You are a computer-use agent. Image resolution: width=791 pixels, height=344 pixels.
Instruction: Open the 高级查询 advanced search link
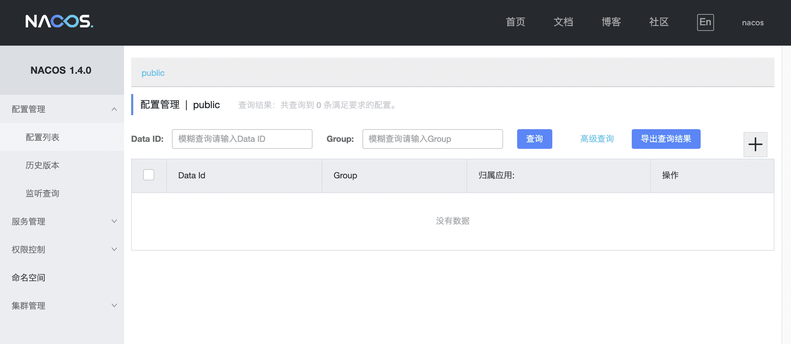pos(597,139)
